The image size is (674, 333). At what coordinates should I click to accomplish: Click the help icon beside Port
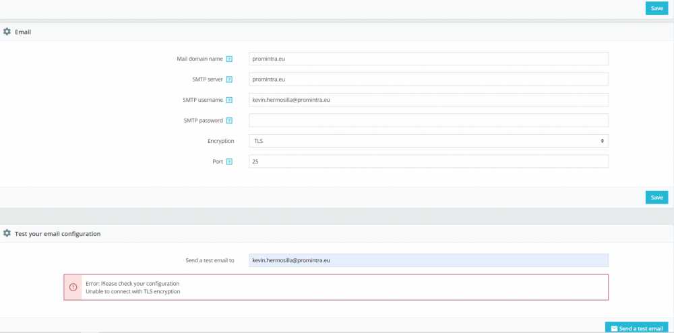(229, 162)
